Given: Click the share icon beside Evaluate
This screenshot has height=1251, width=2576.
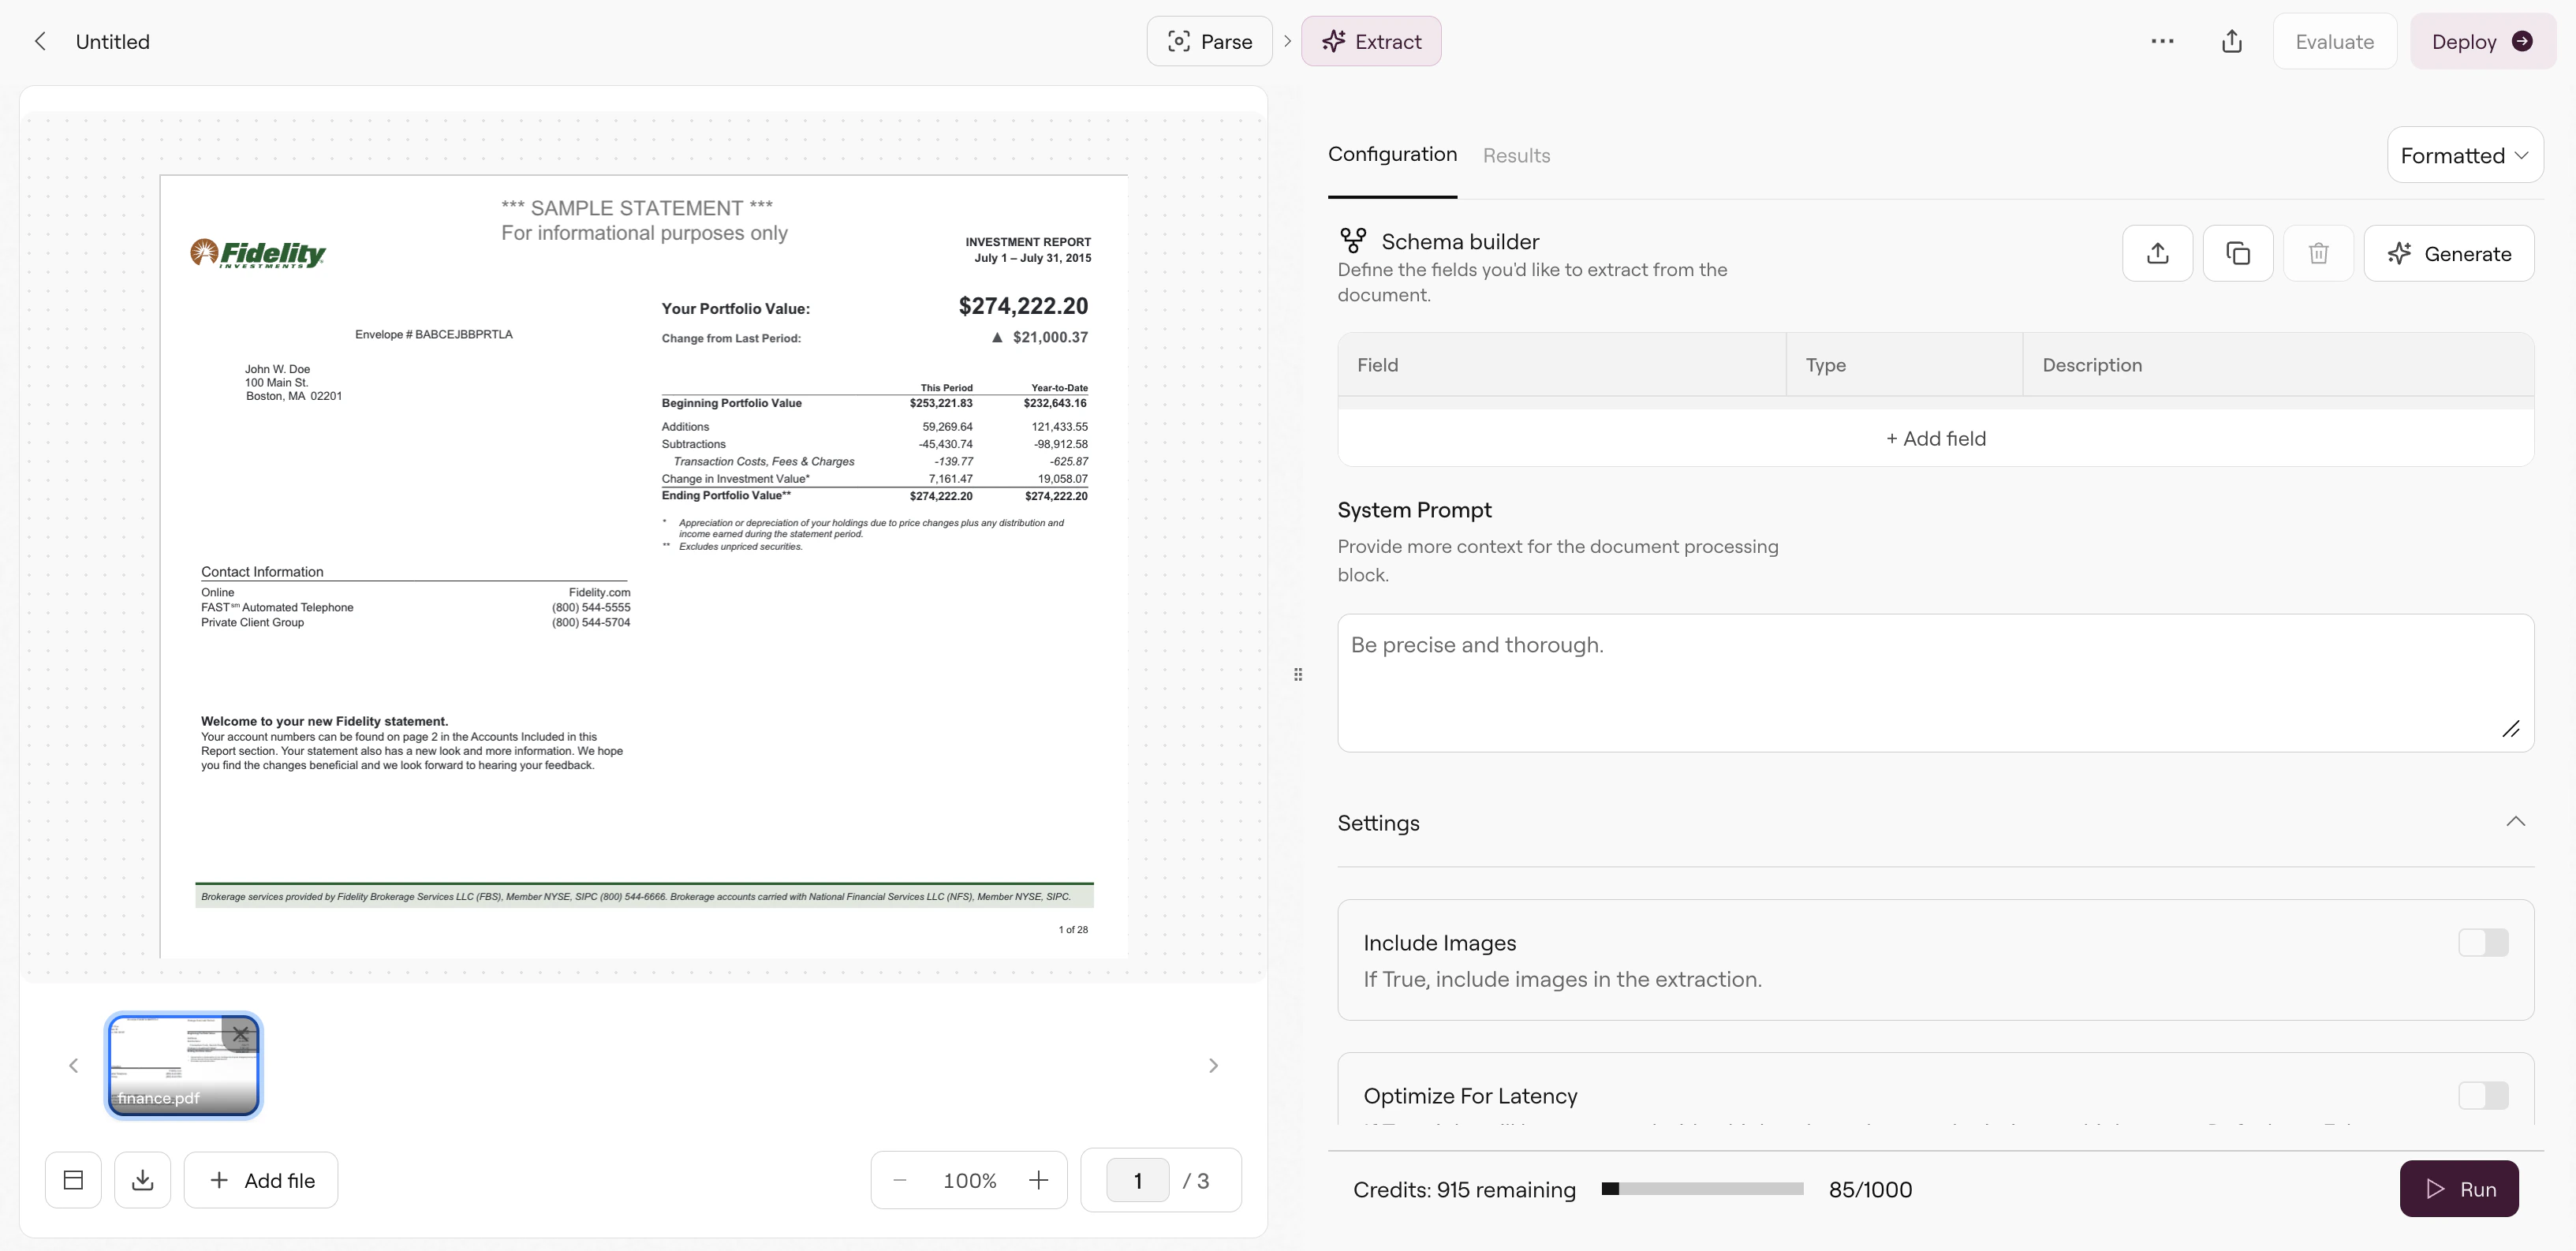Looking at the screenshot, I should (x=2232, y=41).
